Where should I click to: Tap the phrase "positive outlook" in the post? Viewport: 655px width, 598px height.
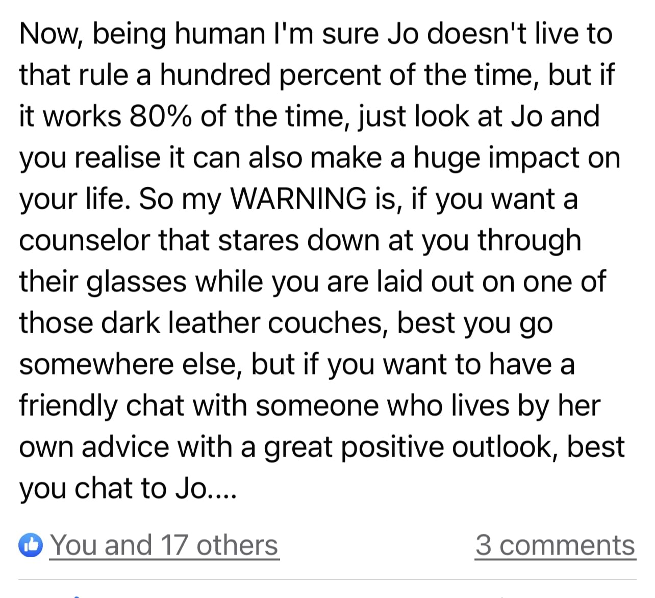[x=441, y=447]
